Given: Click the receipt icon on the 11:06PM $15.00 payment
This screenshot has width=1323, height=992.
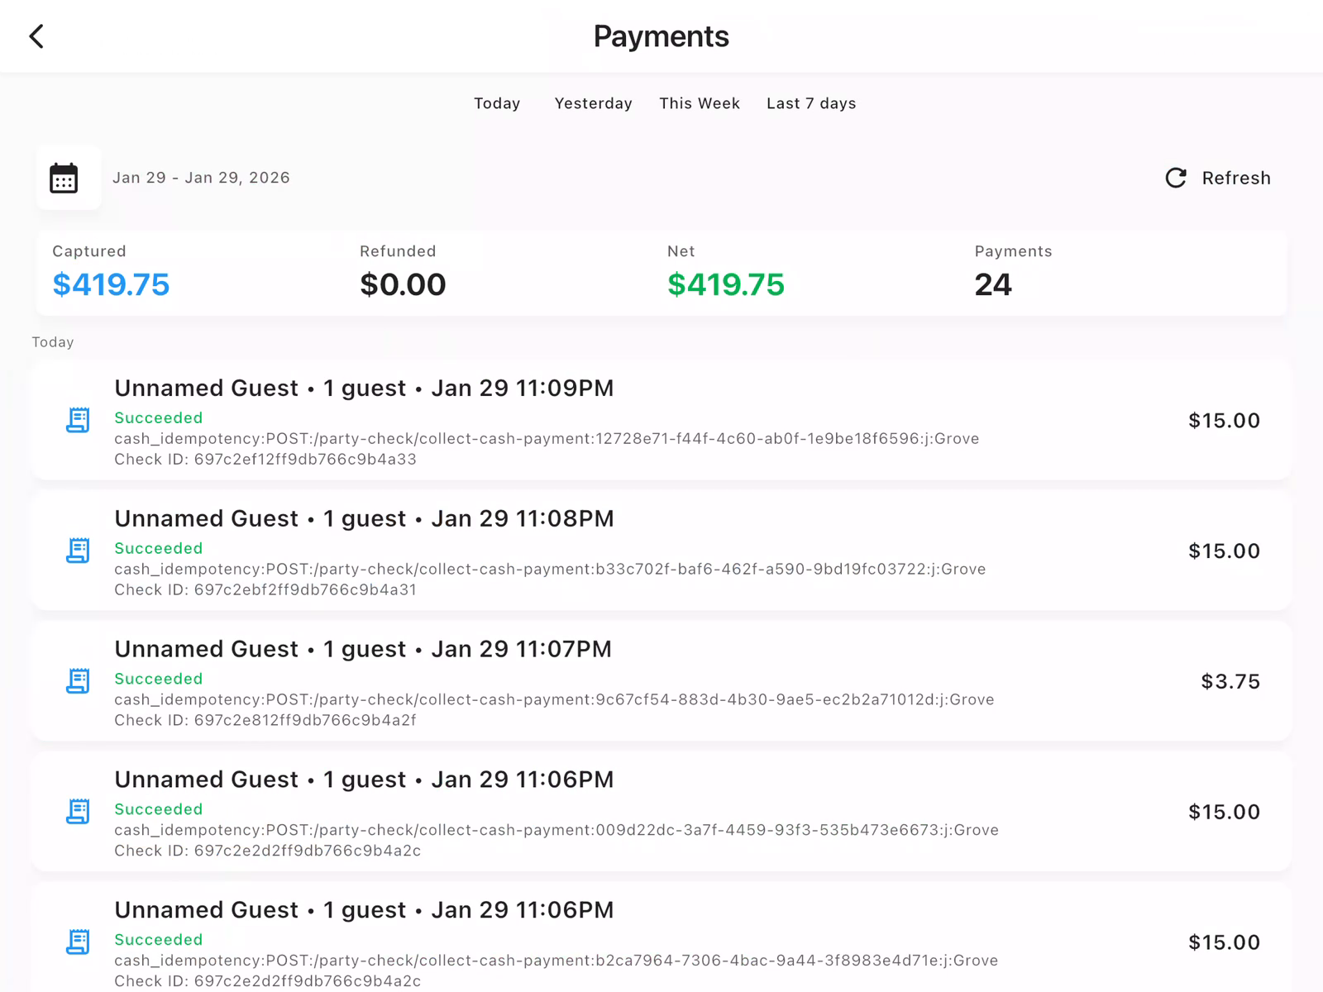Looking at the screenshot, I should pos(79,812).
